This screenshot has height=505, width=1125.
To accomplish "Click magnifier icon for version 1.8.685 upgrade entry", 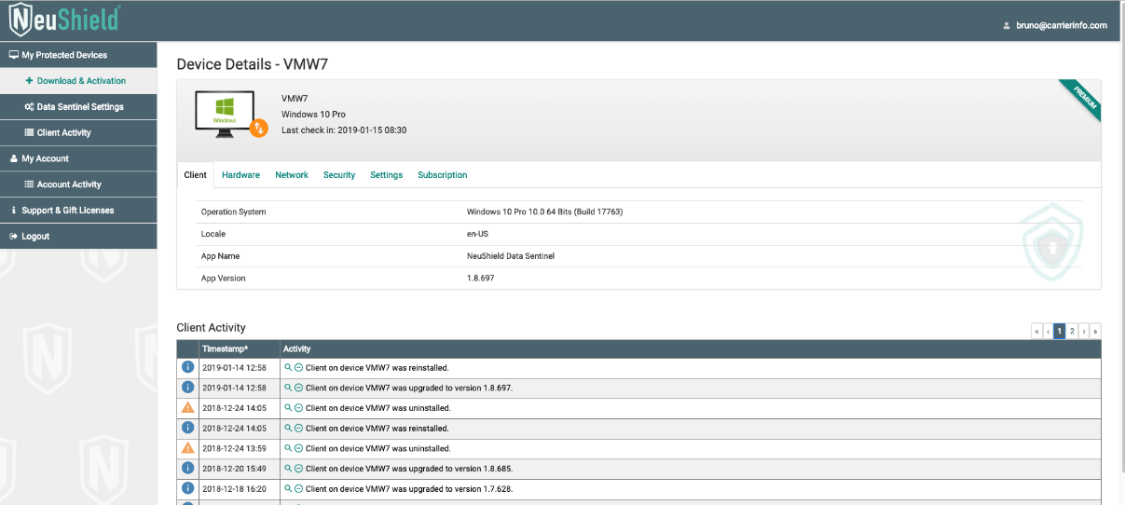I will pos(288,468).
